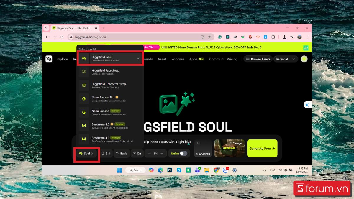354x199 pixels.
Task: Open Microsoft Edge from the taskbar
Action: click(x=160, y=170)
